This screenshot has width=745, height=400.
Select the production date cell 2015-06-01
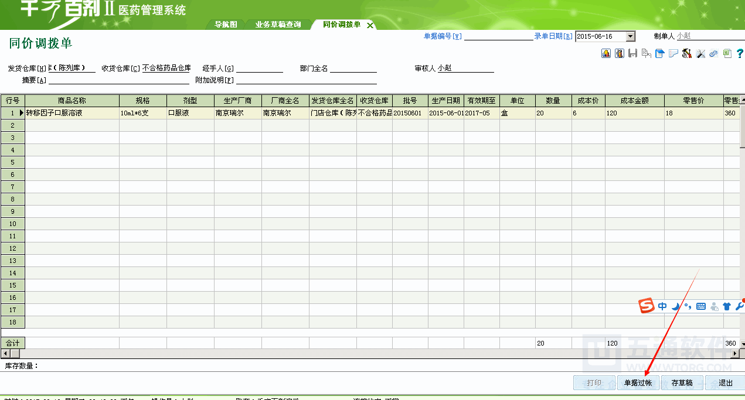pos(445,113)
